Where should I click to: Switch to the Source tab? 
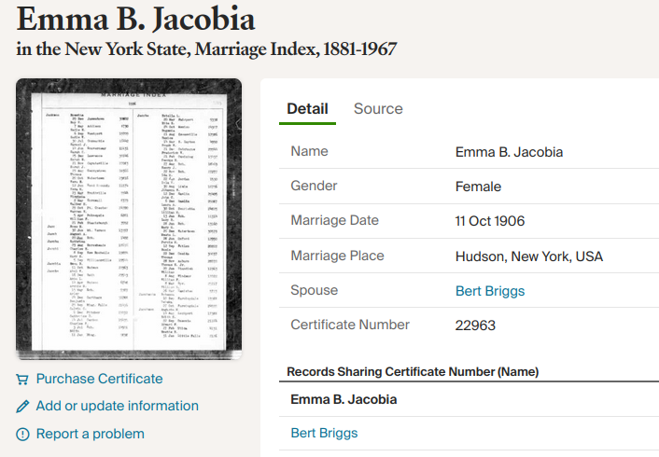tap(378, 108)
